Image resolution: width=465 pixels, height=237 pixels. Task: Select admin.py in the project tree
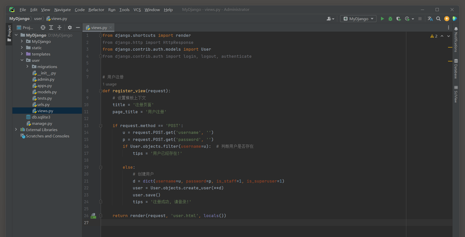[x=46, y=79]
